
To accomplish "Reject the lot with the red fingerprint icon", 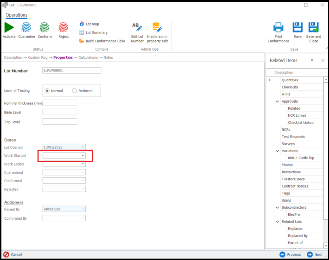I will (63, 30).
